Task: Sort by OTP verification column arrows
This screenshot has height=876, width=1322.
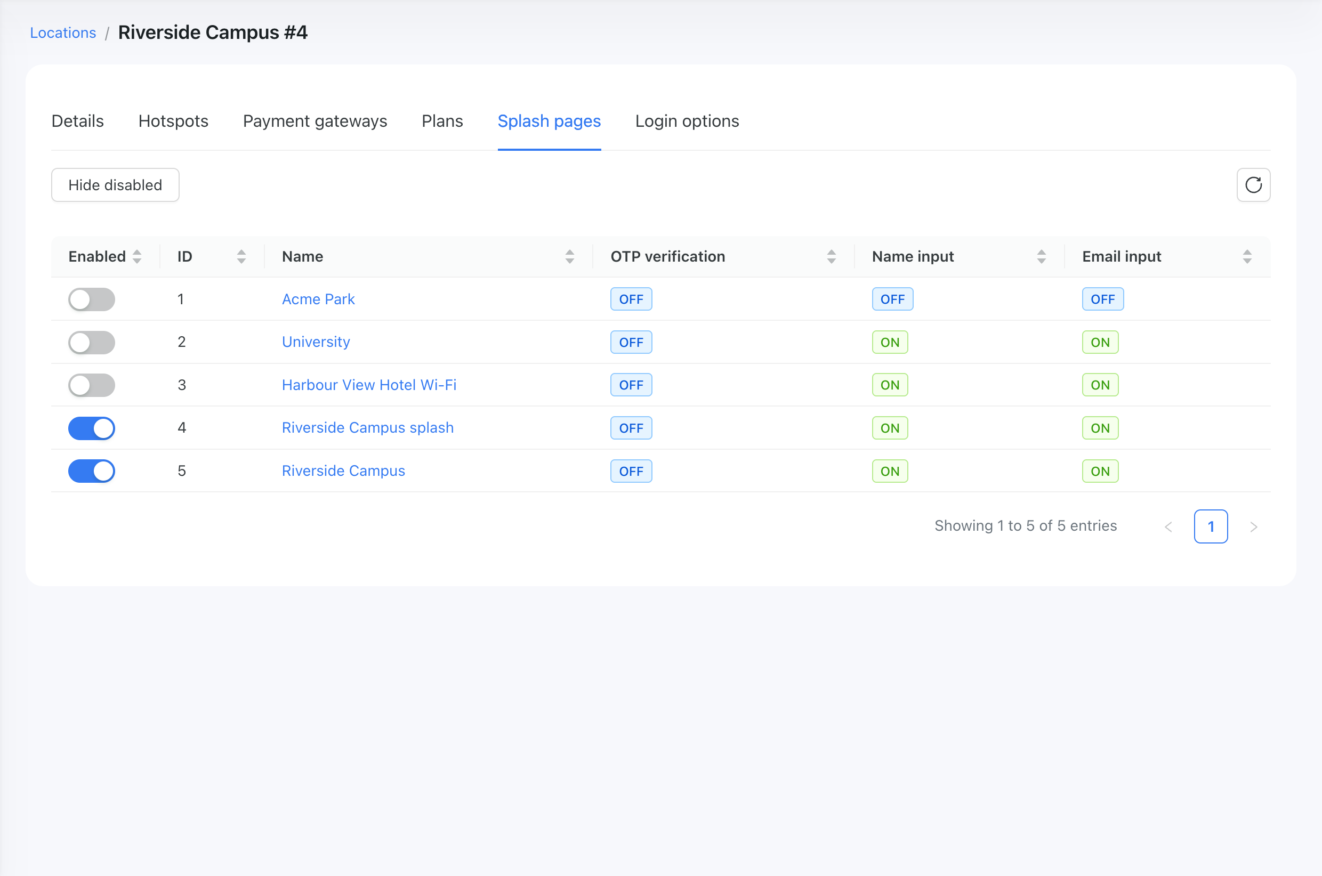Action: pos(831,256)
